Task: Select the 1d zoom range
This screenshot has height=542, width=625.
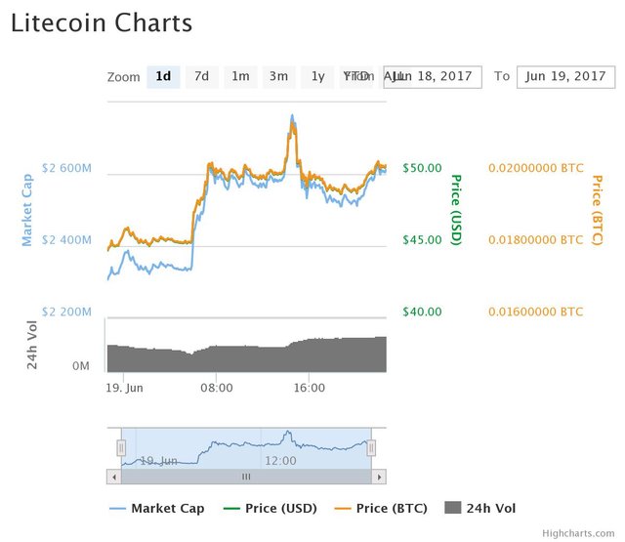Action: coord(163,76)
